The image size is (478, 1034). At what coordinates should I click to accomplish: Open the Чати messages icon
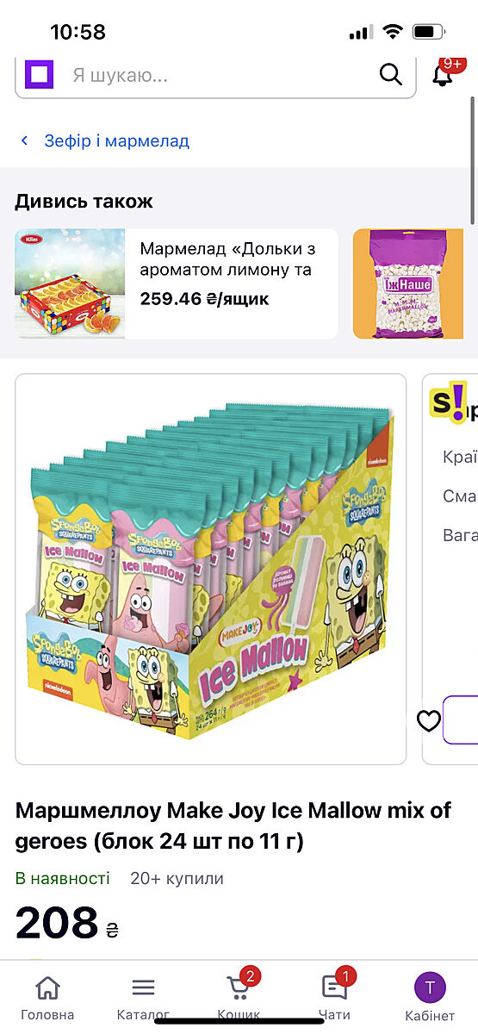pos(334,997)
